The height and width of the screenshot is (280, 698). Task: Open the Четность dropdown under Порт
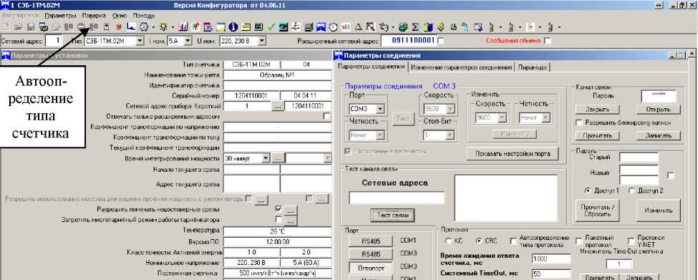[x=380, y=135]
